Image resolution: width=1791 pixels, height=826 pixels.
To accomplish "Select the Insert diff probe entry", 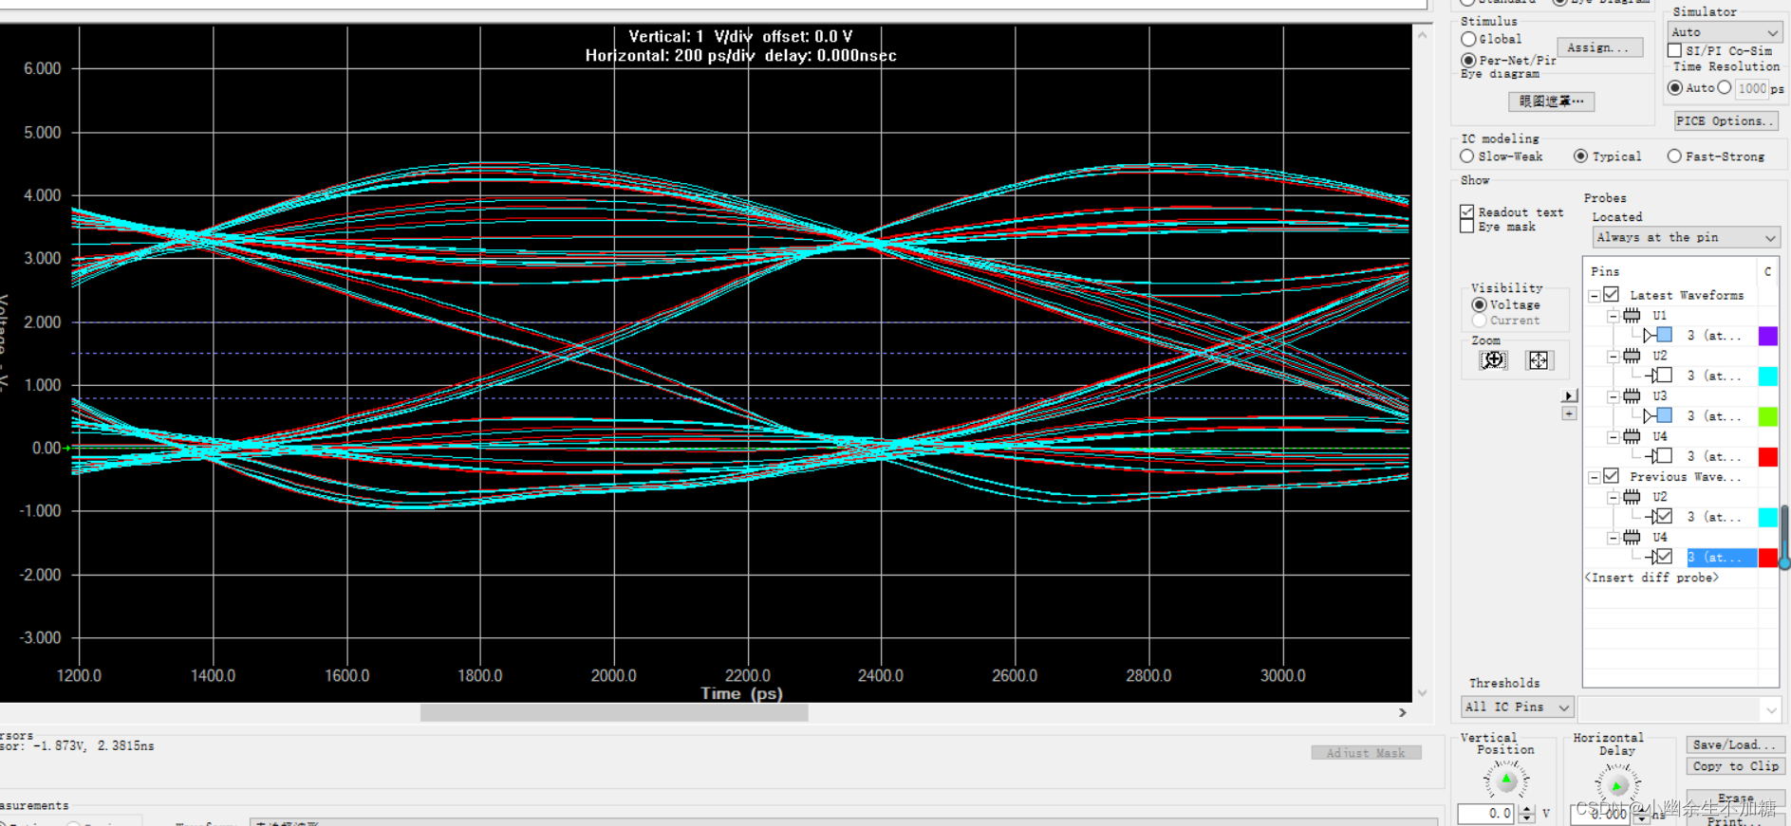I will point(1651,578).
